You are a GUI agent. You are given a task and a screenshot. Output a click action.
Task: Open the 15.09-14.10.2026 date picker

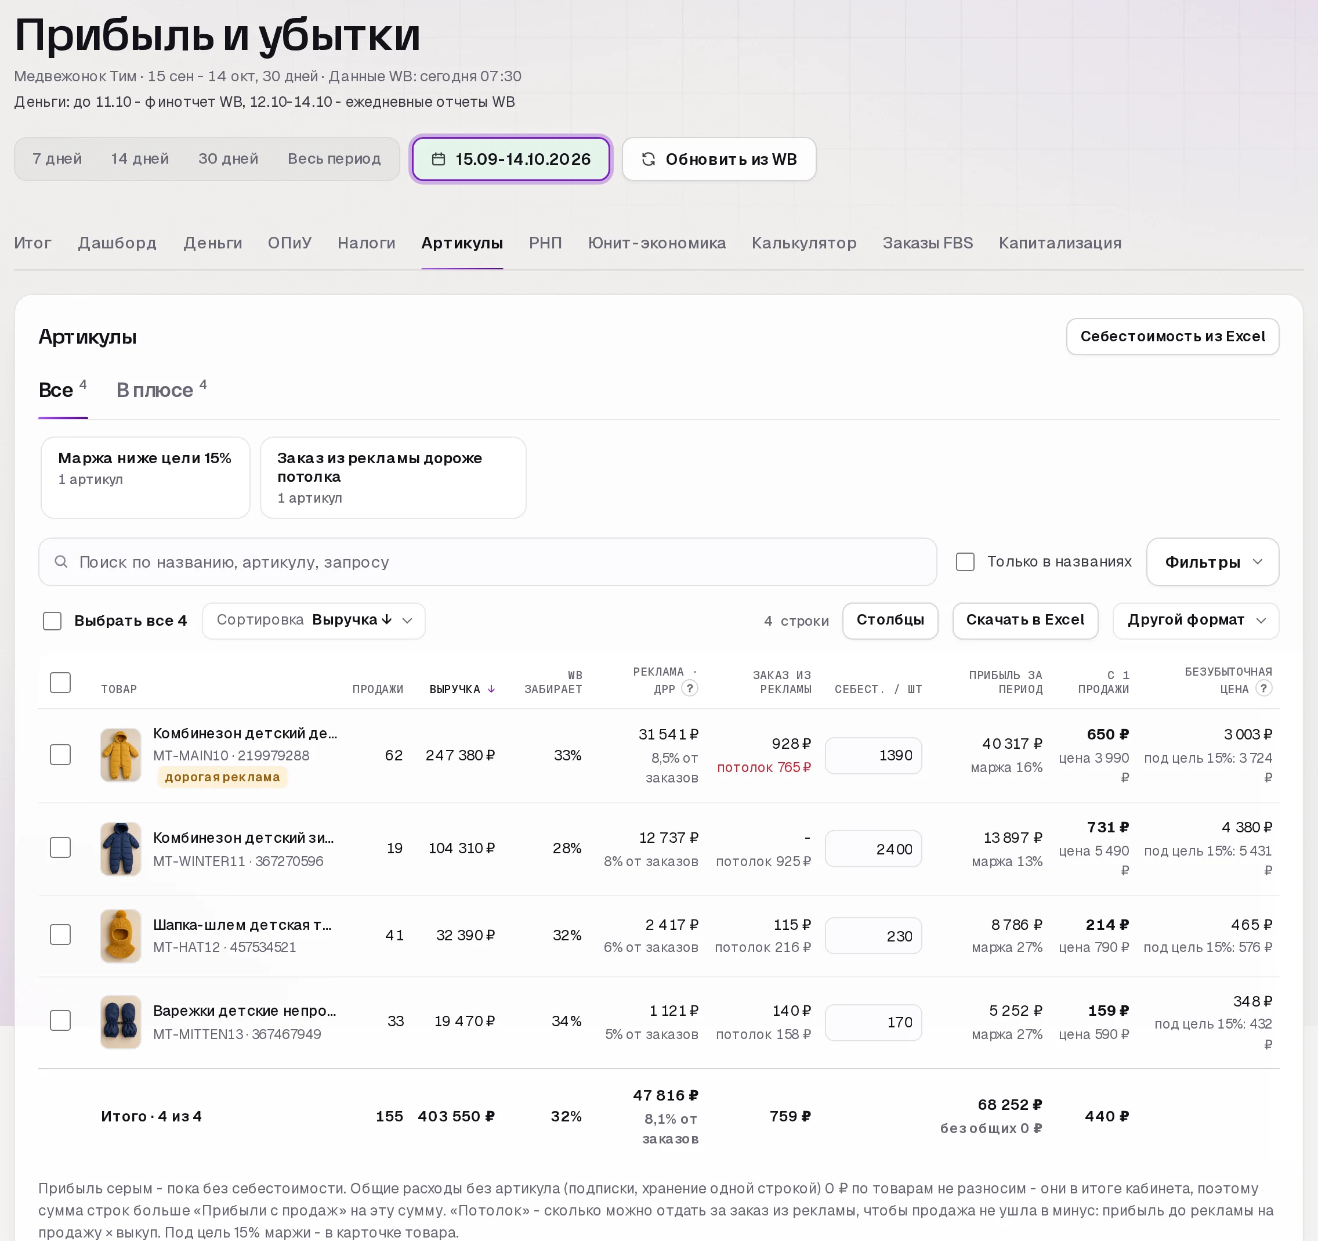[x=511, y=159]
